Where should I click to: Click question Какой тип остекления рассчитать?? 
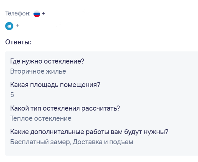(x=65, y=108)
